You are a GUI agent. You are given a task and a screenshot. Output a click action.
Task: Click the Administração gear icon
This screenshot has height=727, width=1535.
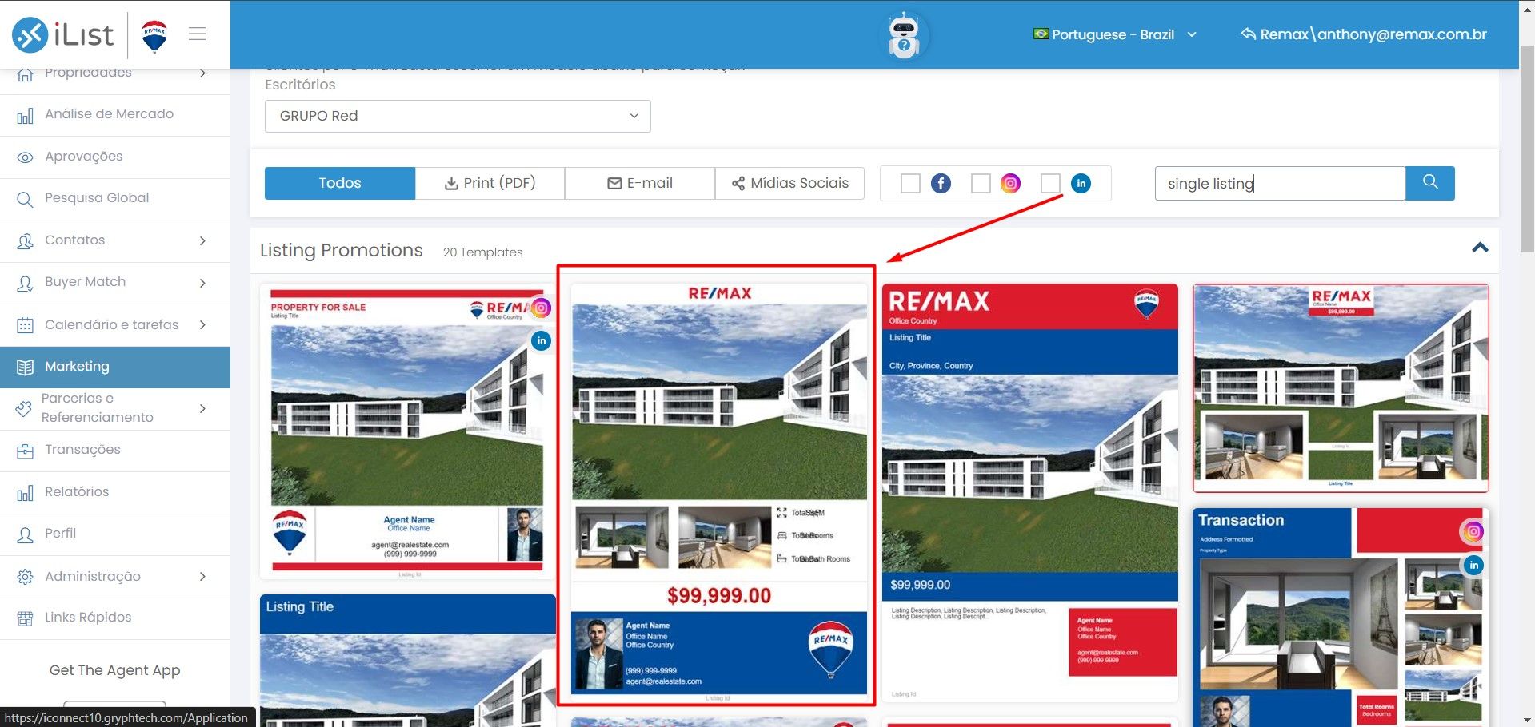click(25, 577)
